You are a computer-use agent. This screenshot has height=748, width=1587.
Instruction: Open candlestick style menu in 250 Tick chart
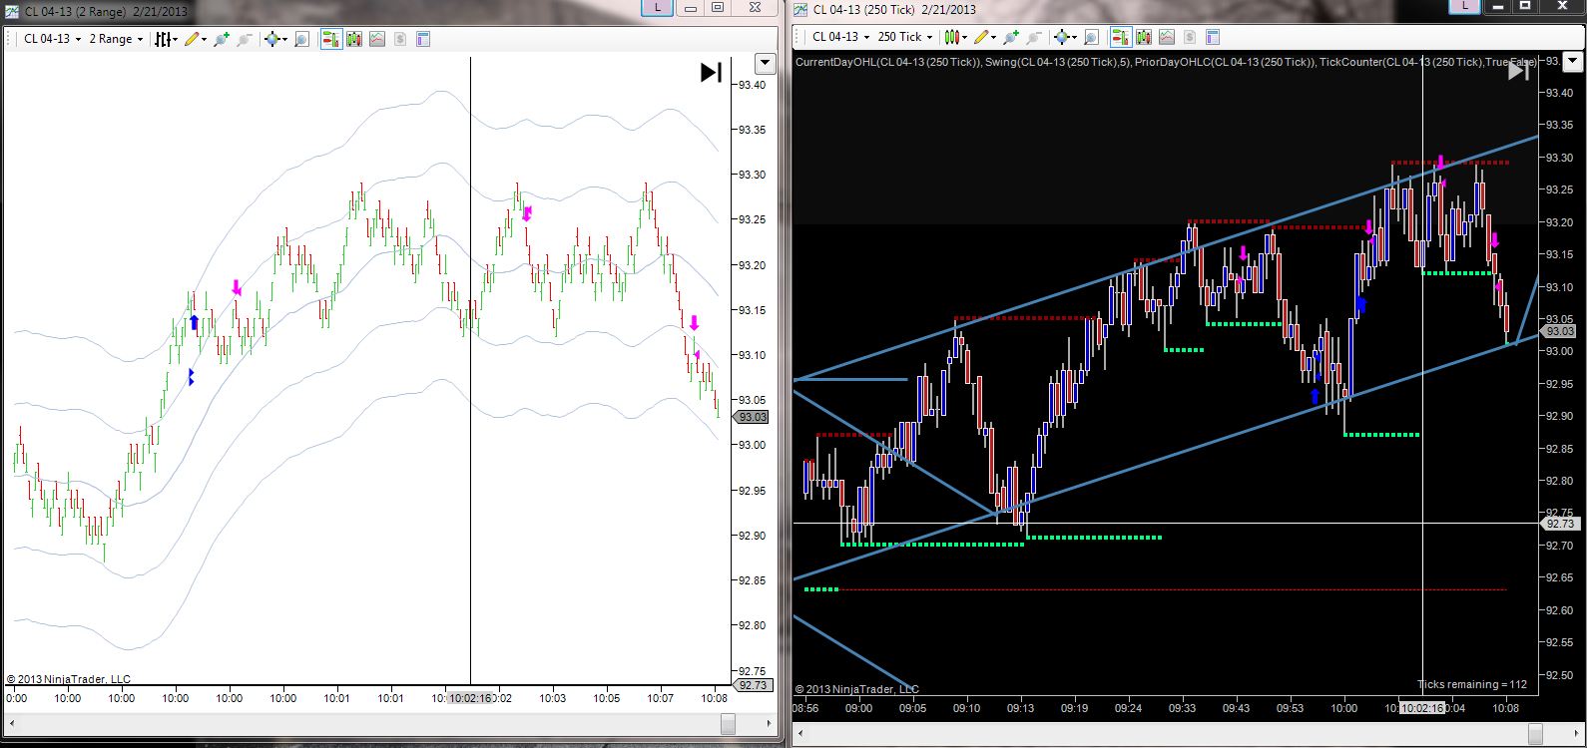click(x=953, y=37)
